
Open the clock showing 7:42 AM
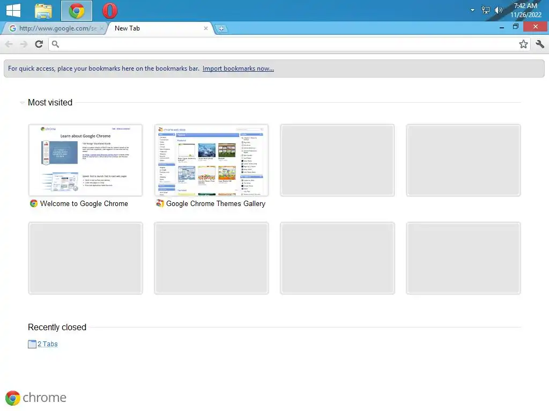click(x=525, y=10)
